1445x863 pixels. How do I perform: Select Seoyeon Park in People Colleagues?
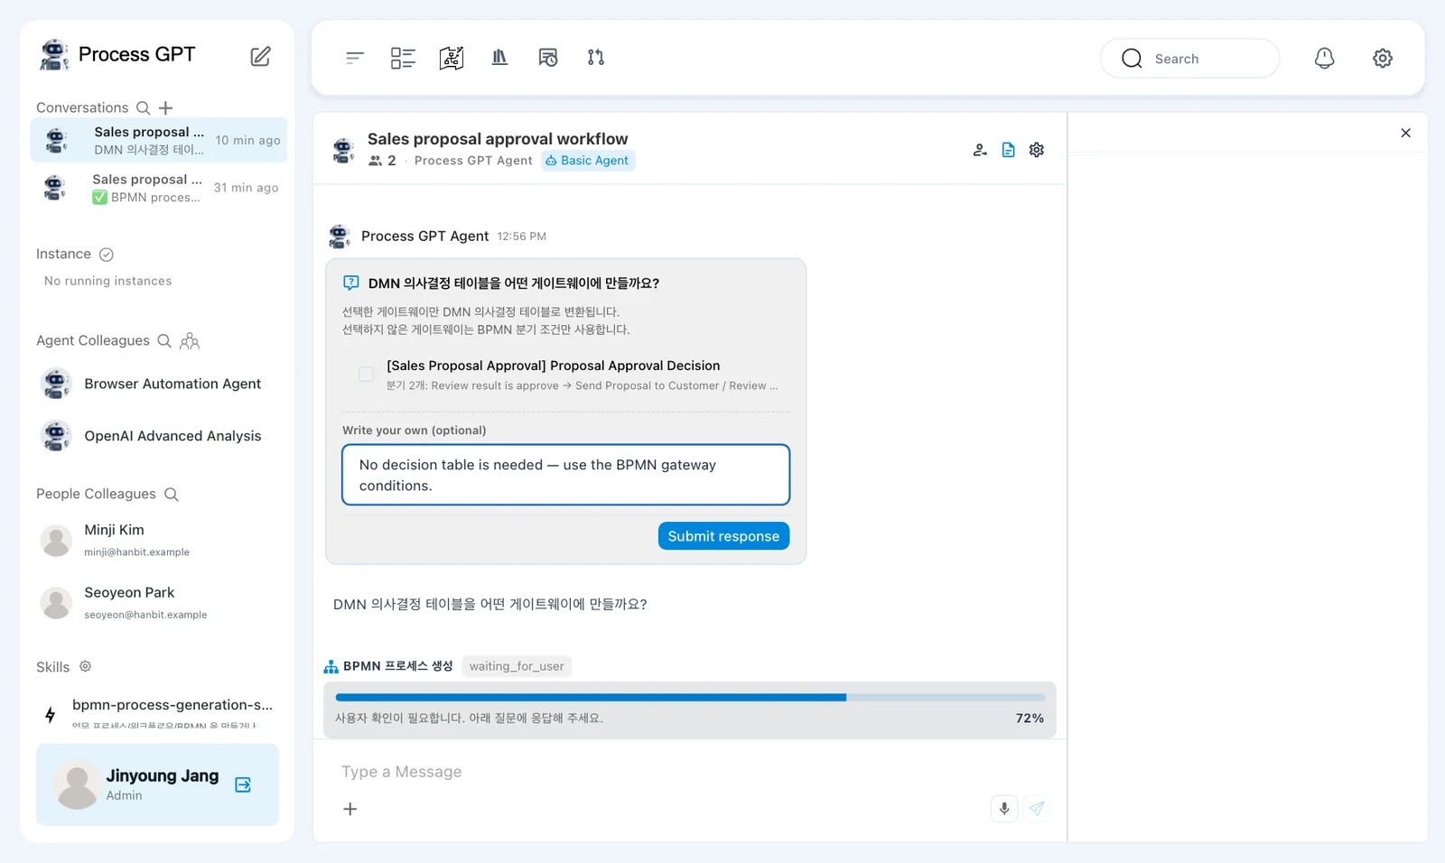pos(159,602)
